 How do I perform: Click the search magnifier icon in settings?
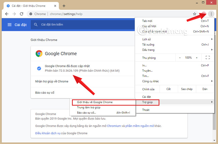(x=36, y=25)
